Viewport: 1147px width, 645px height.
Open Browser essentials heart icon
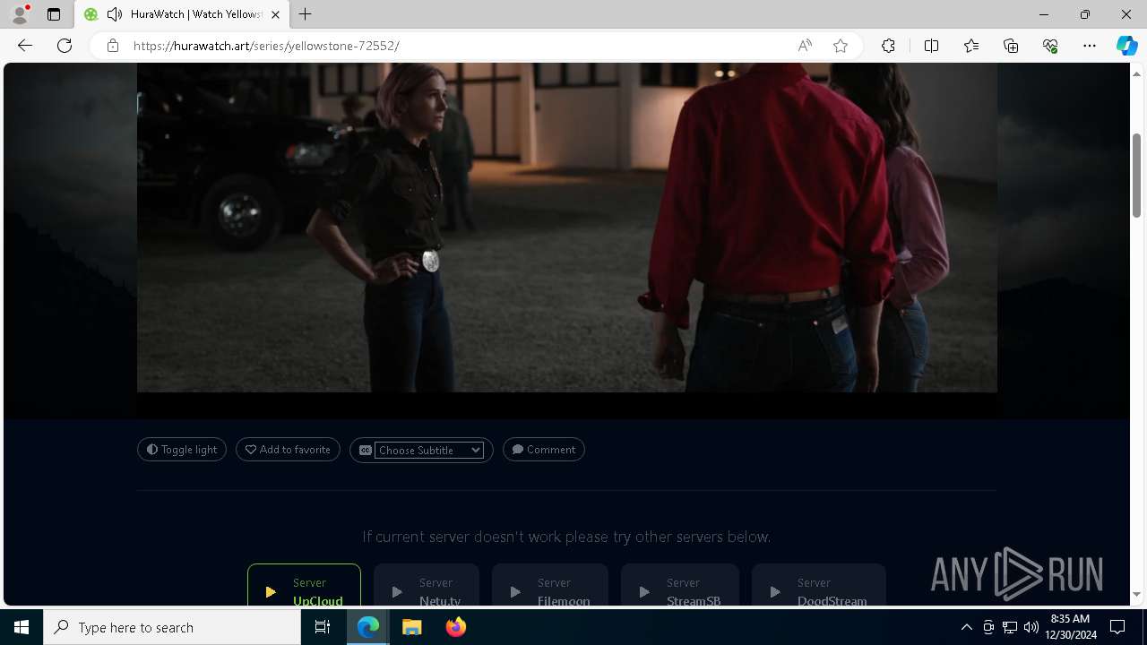pos(1050,46)
